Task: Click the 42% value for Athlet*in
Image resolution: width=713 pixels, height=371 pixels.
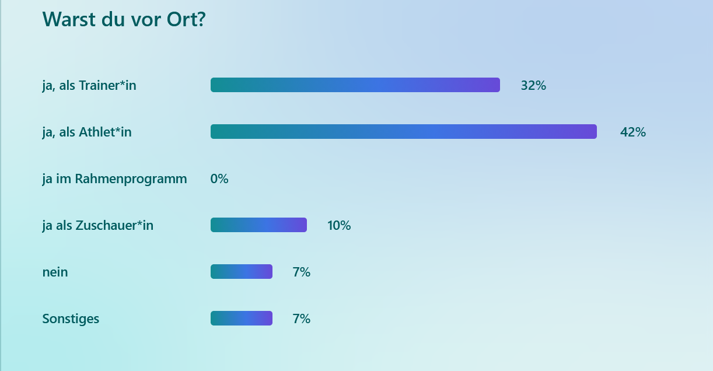Action: pyautogui.click(x=632, y=132)
